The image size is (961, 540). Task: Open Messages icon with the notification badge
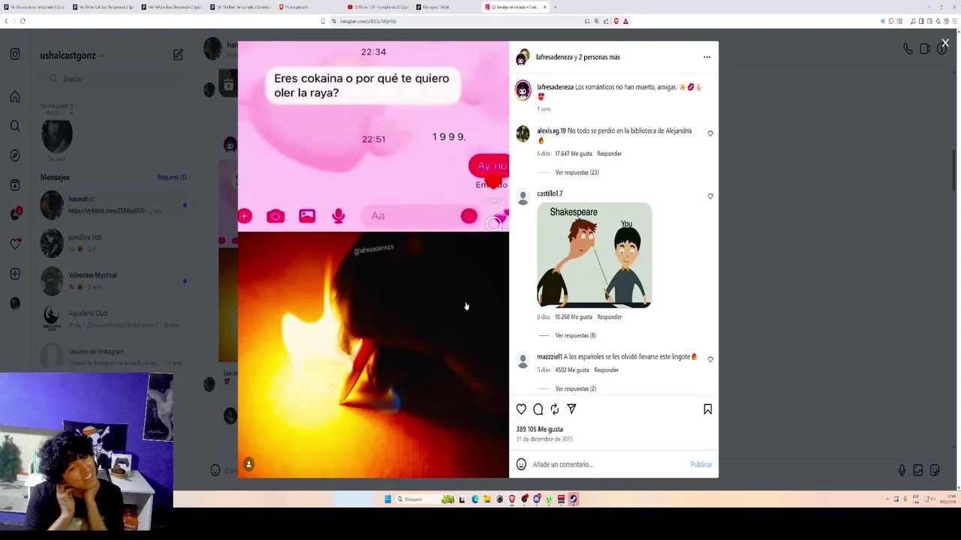[x=15, y=214]
